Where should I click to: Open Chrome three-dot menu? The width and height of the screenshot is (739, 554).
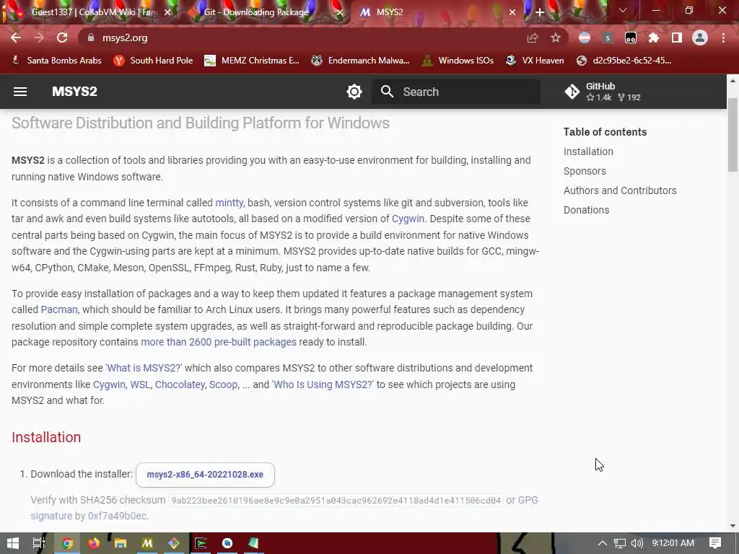723,38
